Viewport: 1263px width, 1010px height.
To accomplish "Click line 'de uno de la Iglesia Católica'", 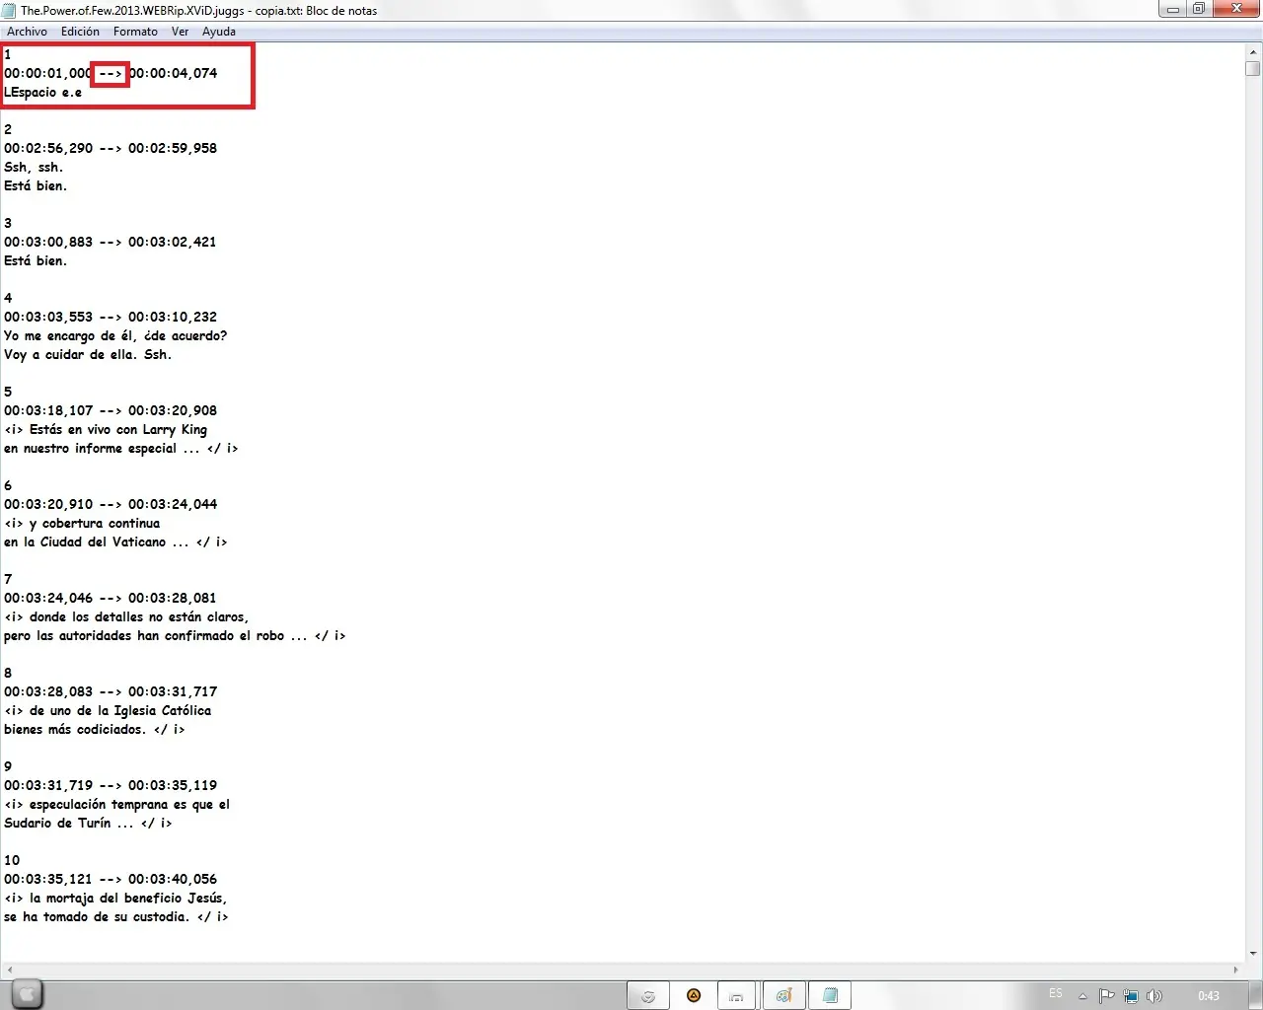I will (x=120, y=711).
